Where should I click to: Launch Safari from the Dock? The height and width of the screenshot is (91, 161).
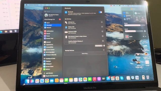click(42, 81)
